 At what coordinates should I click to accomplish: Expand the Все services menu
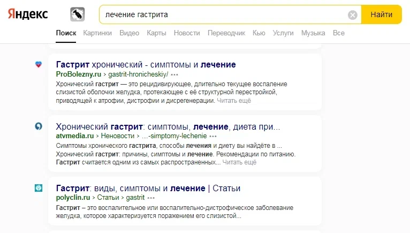point(338,33)
